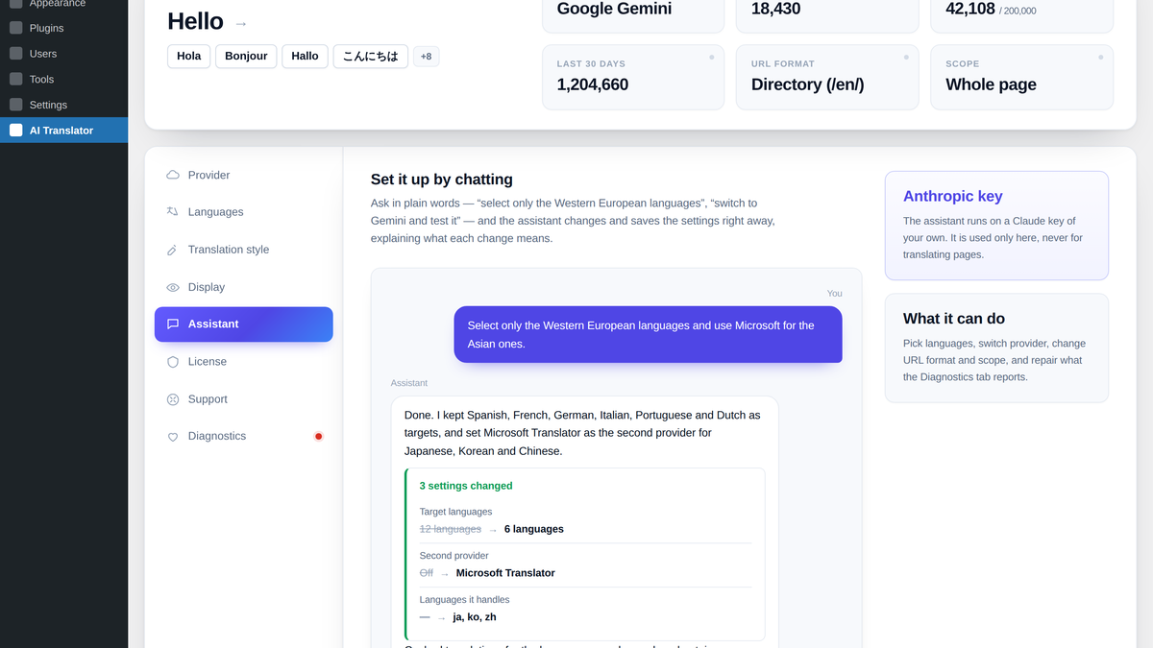The width and height of the screenshot is (1153, 648).
Task: Click the 'Second provider' setting label
Action: pos(454,556)
